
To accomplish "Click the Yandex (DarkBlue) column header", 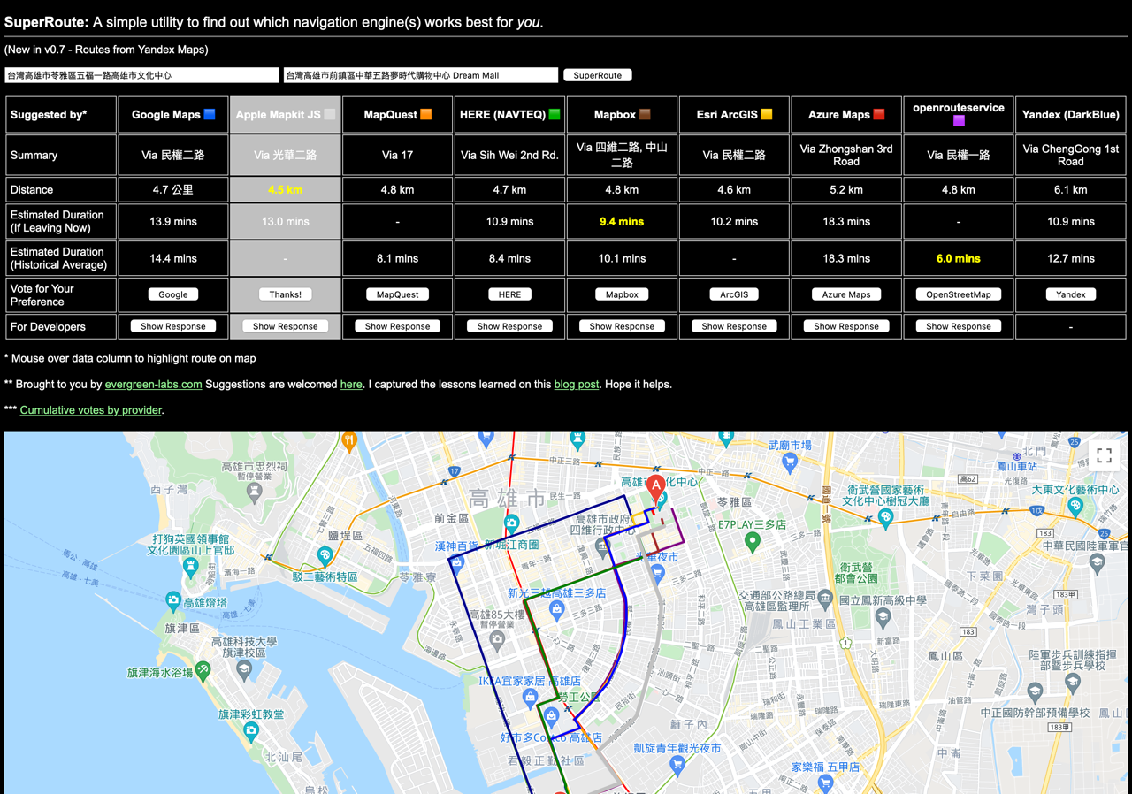I will 1071,115.
